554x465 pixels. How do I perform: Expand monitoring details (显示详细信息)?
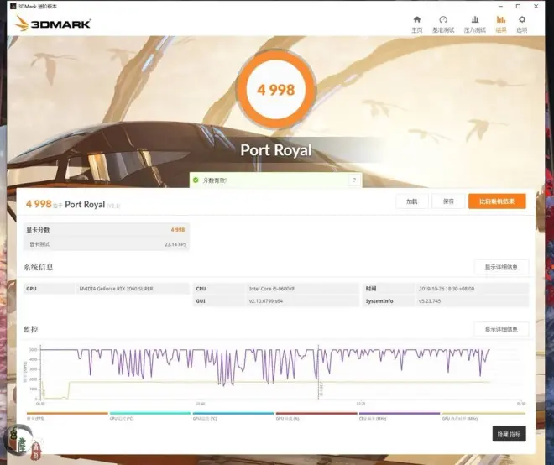click(x=501, y=329)
